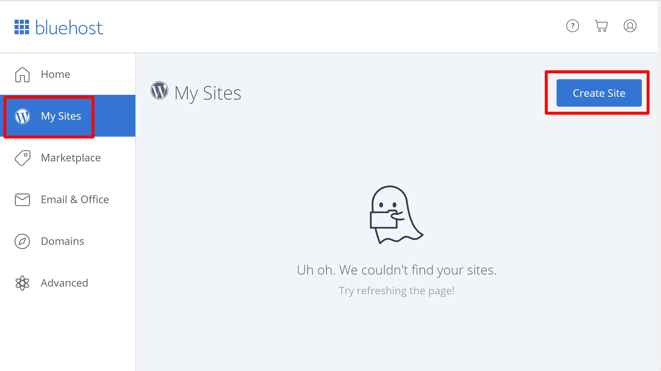Click the Marketplace tag icon
661x371 pixels.
pos(22,157)
